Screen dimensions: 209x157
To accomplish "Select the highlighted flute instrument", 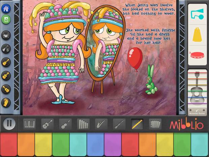I will [137, 124].
